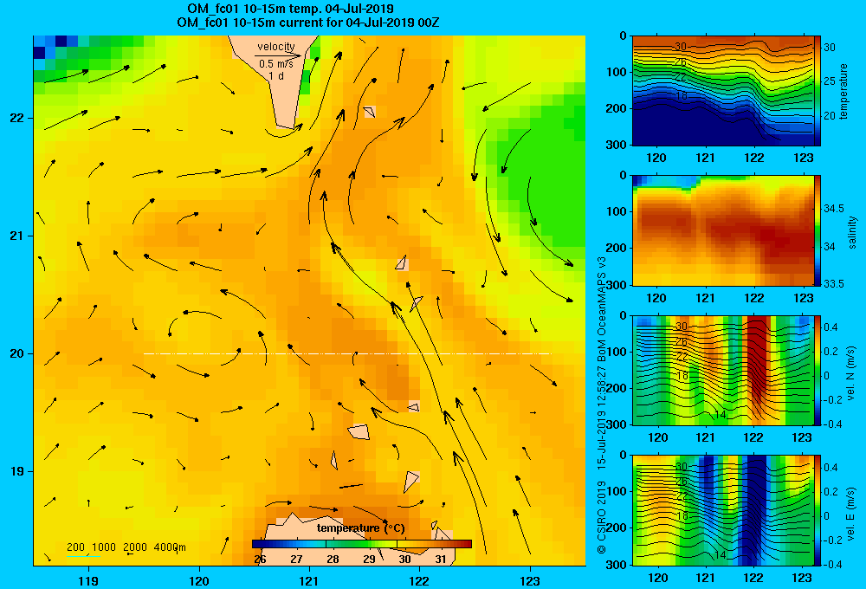Click the '1000' depth contour legend entry
The image size is (866, 589).
pos(104,547)
